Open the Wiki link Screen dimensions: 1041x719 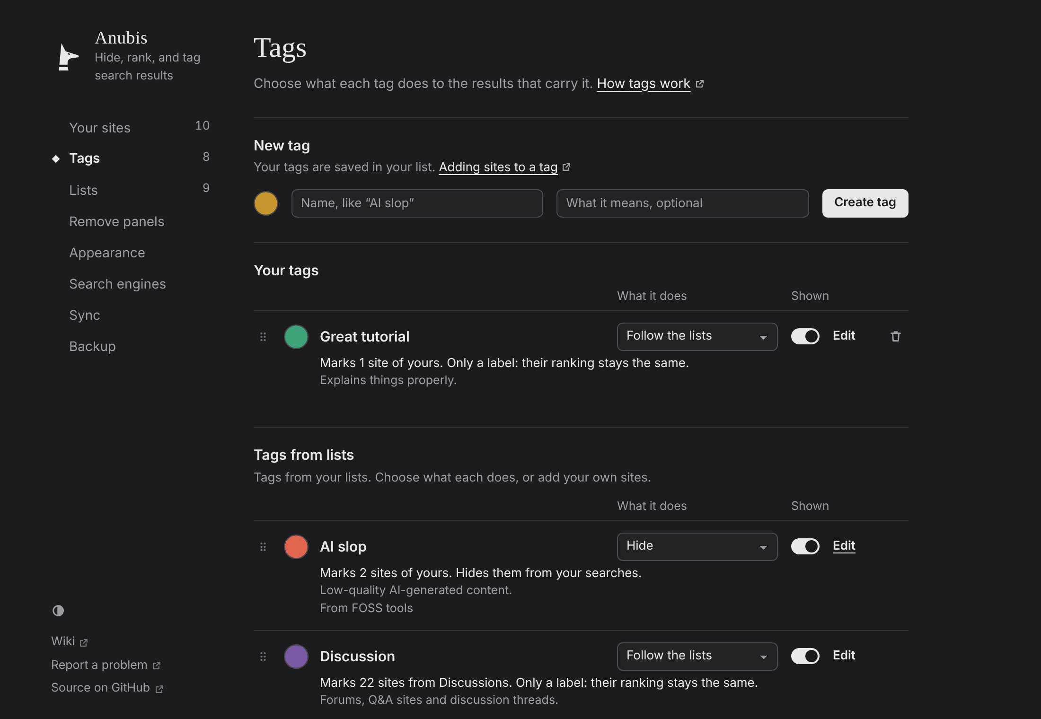(63, 641)
